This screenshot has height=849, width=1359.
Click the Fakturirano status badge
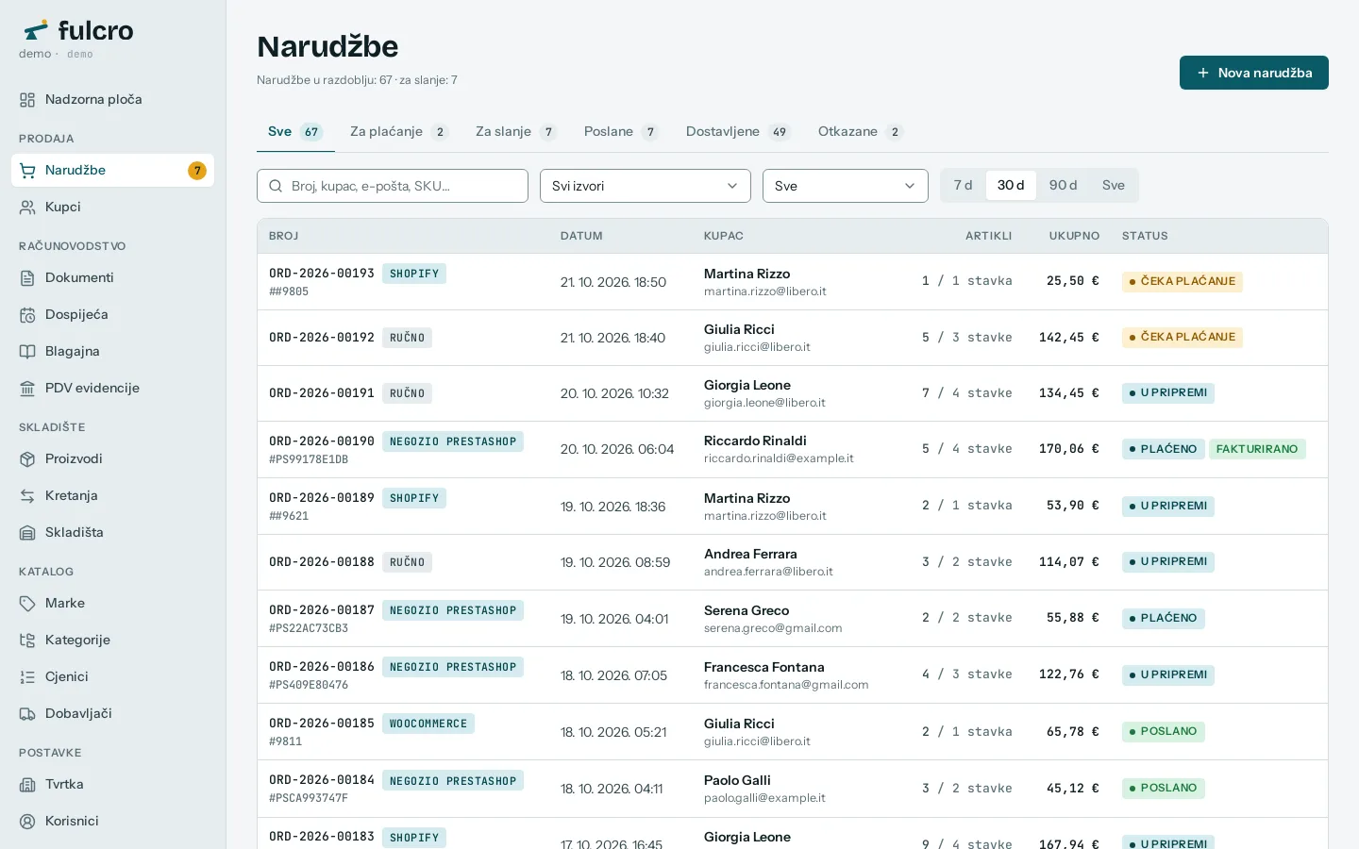pyautogui.click(x=1257, y=449)
